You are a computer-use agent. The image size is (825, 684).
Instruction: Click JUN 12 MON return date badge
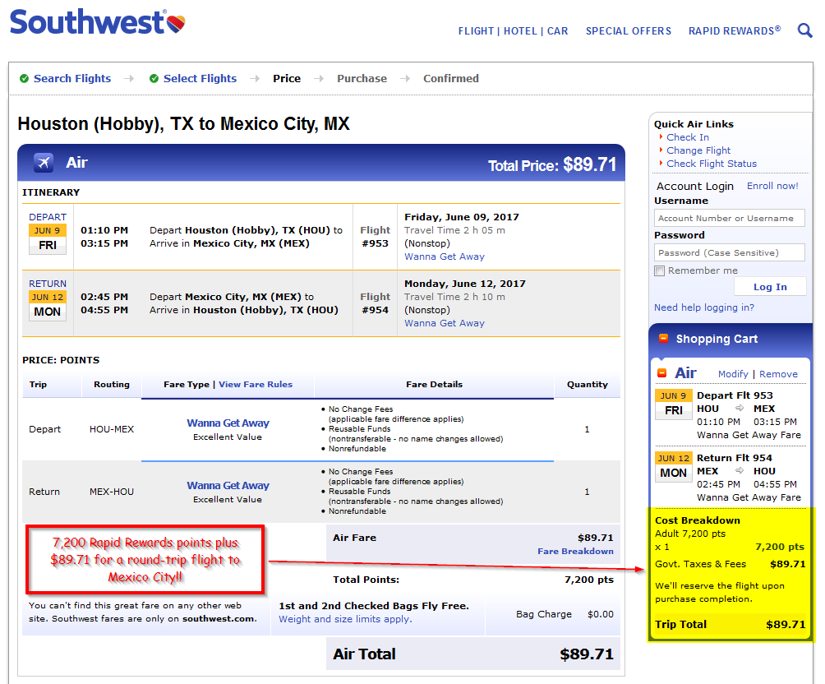click(48, 305)
